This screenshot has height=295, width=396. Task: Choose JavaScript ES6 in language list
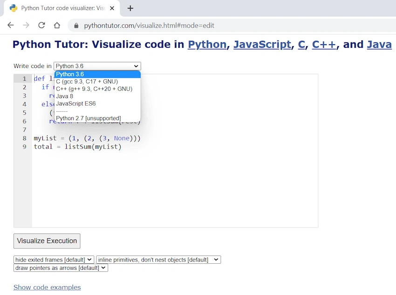point(97,103)
